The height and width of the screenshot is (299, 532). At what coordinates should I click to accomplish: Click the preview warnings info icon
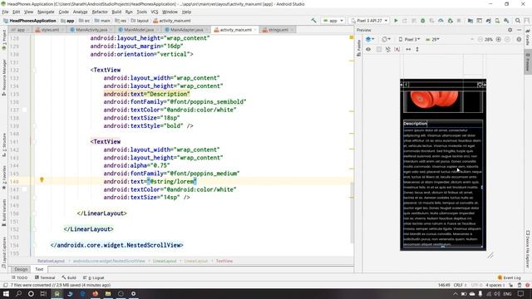pos(519,39)
